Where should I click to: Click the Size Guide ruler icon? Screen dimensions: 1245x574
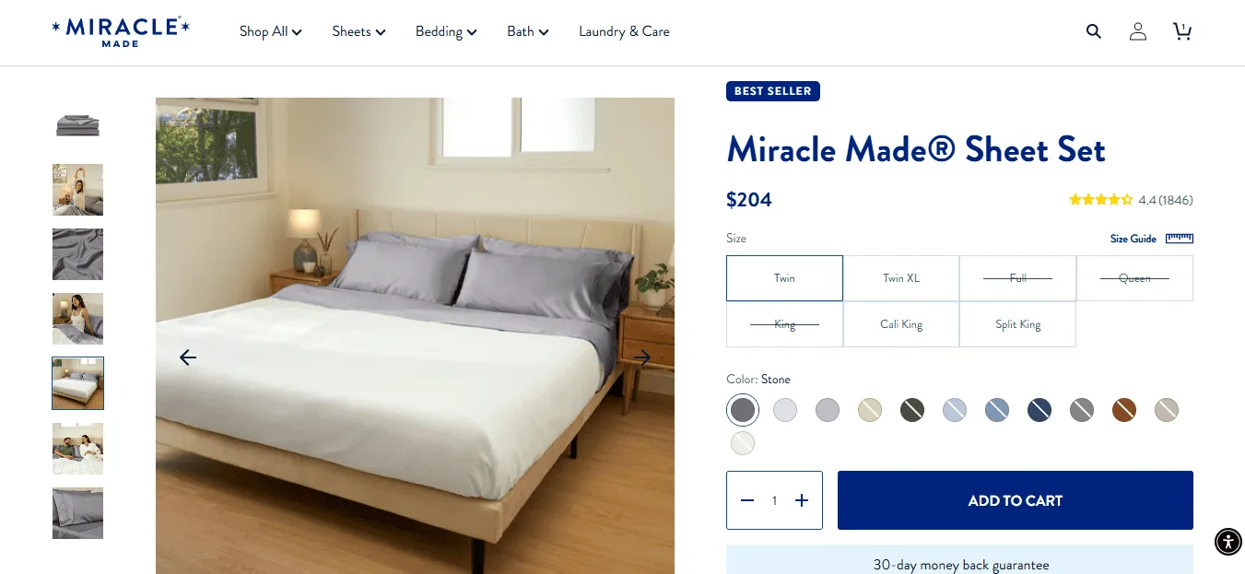pos(1180,239)
